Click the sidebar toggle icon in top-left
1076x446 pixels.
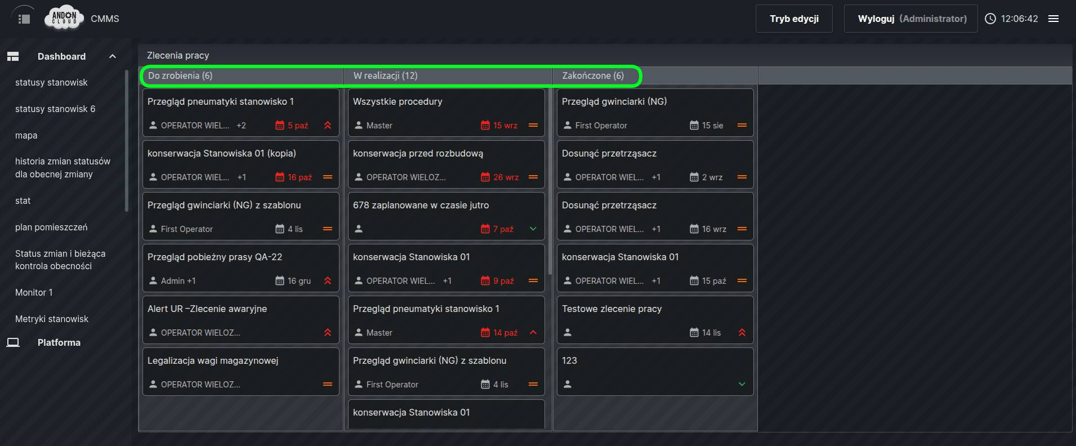point(24,19)
